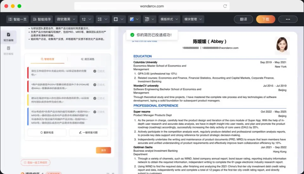Click the email 18888888888@wondercv.com
This screenshot has height=174, width=304.
(x=220, y=48)
